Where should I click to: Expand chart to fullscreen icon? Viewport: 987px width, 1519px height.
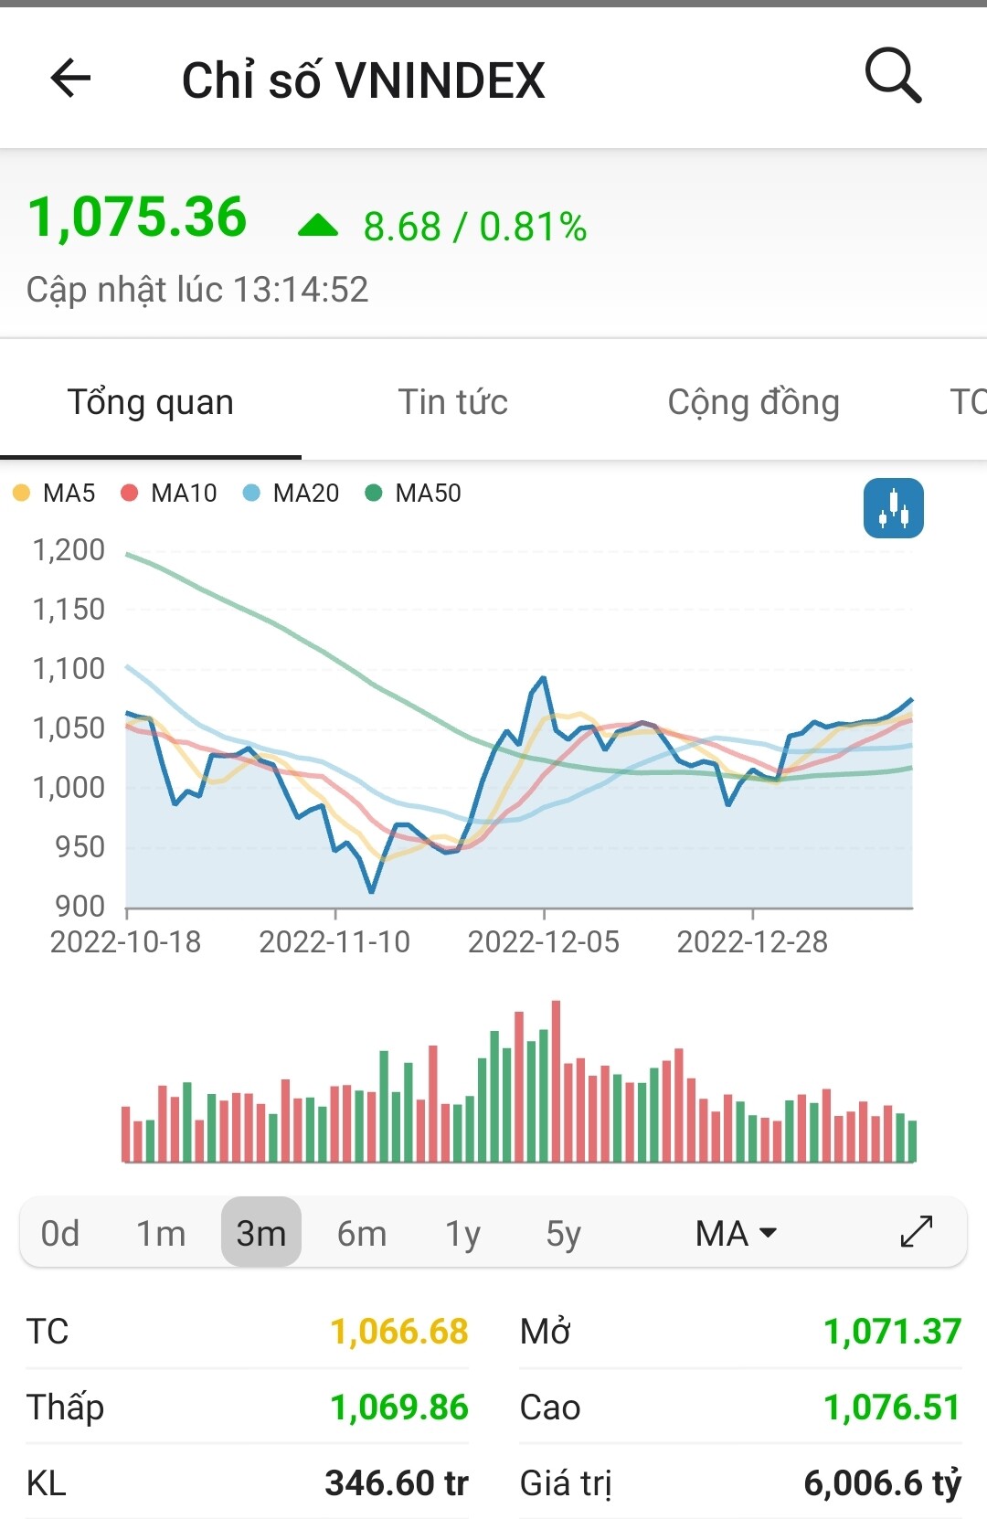point(916,1232)
